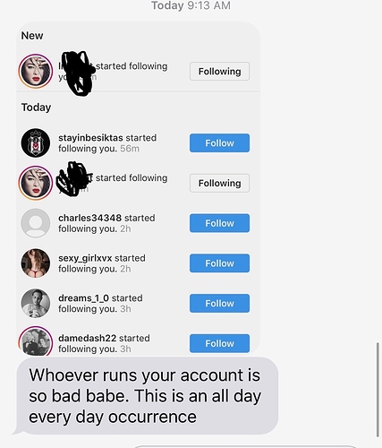Follow dreams_1_0 account

coord(219,303)
